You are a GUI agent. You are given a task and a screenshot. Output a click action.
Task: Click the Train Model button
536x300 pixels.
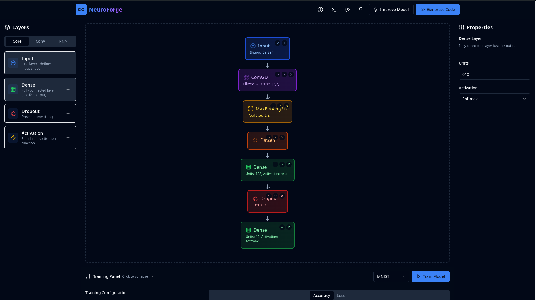pyautogui.click(x=430, y=276)
